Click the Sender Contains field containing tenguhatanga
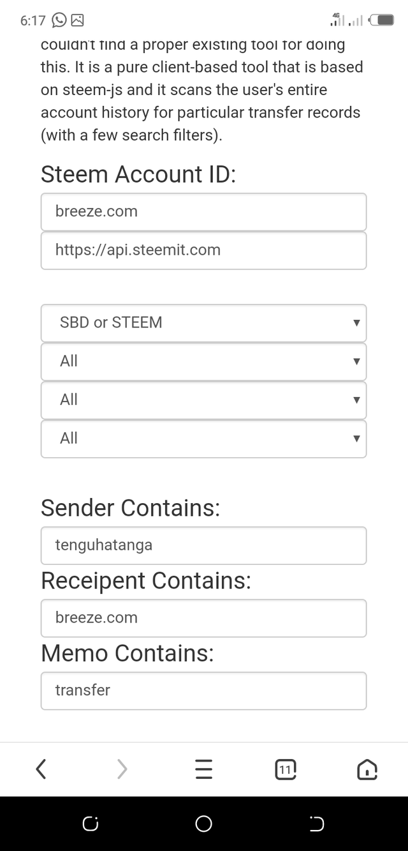Image resolution: width=408 pixels, height=851 pixels. pos(203,545)
